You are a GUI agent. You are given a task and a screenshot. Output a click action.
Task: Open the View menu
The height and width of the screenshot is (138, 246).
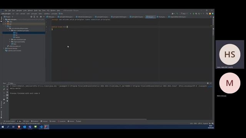pos(13,10)
